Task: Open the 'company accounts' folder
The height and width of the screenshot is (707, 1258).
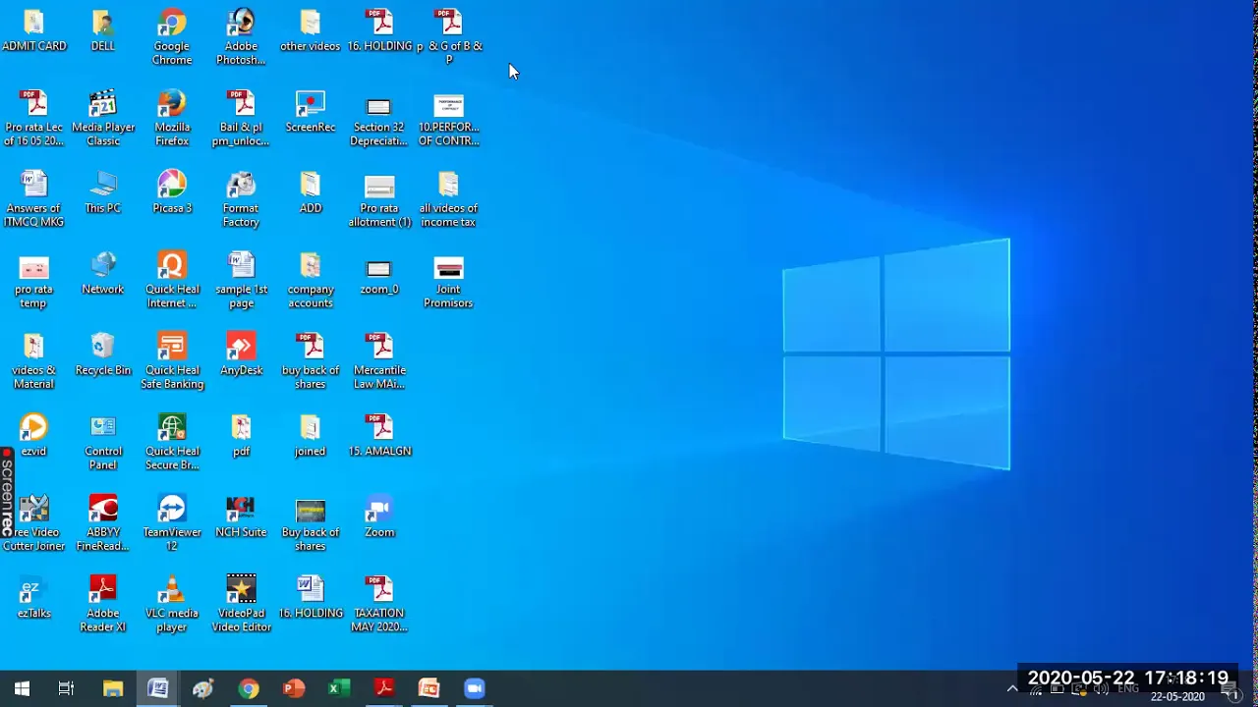Action: (x=311, y=281)
